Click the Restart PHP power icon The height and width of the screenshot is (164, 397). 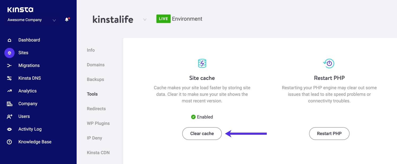click(329, 63)
